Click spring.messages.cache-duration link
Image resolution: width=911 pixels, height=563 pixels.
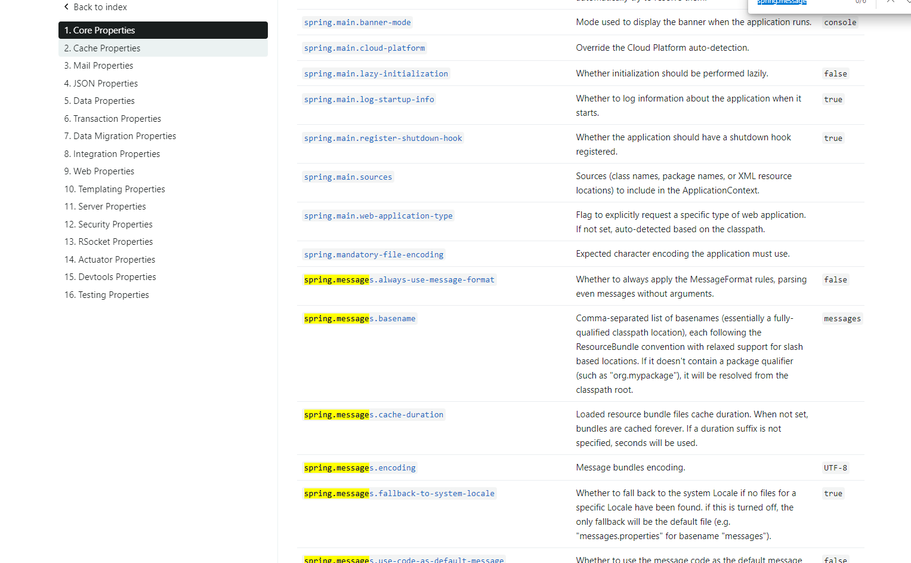[374, 415]
